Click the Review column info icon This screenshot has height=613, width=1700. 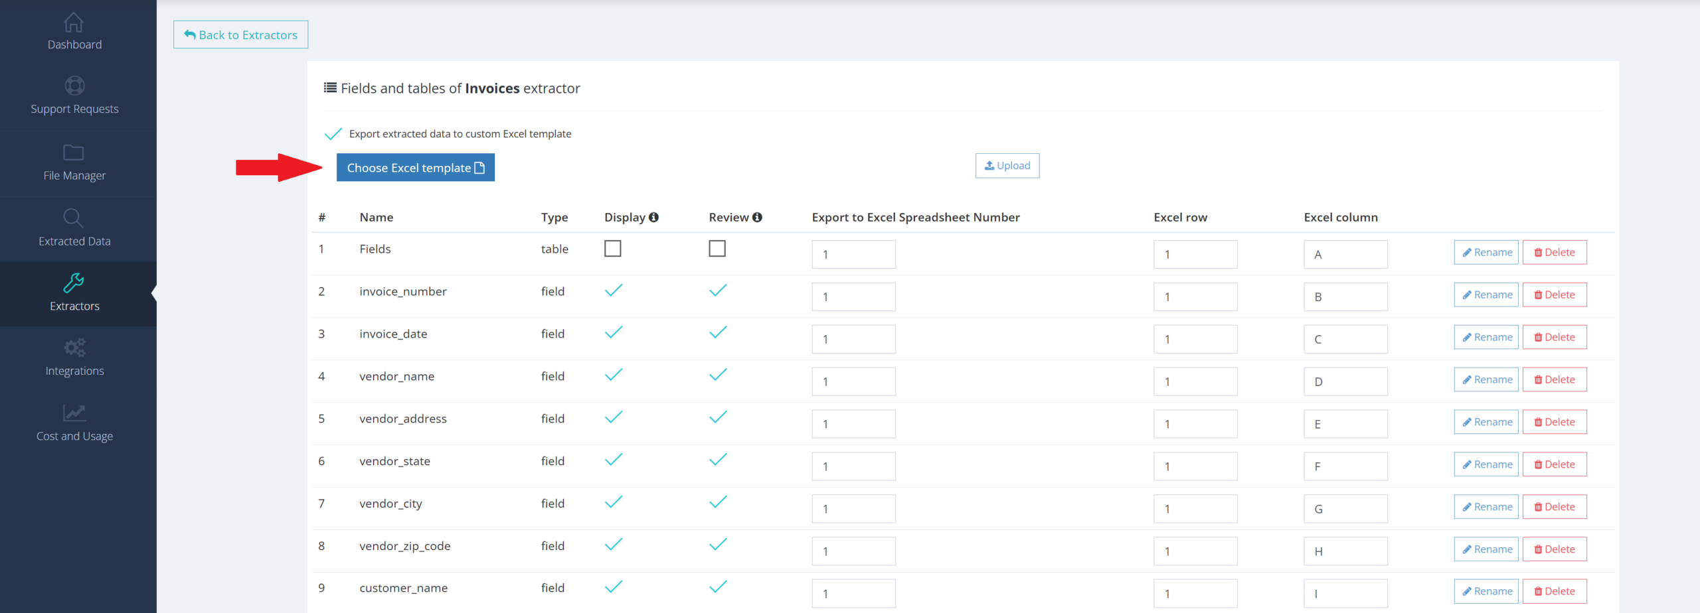(757, 218)
